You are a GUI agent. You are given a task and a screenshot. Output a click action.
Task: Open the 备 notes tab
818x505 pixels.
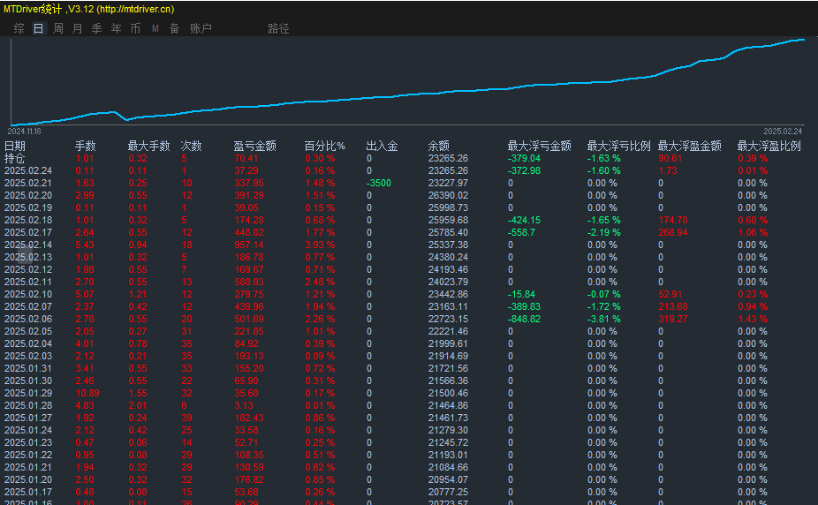[174, 28]
